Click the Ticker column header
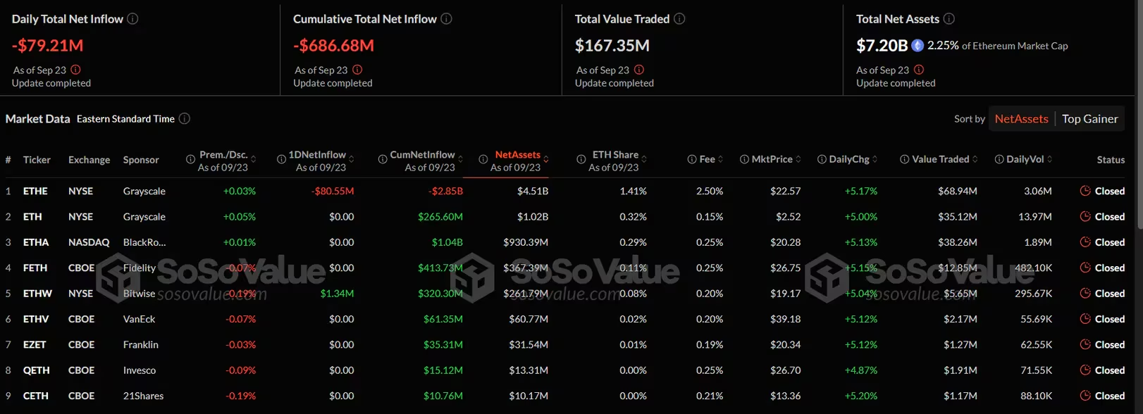 [x=37, y=160]
